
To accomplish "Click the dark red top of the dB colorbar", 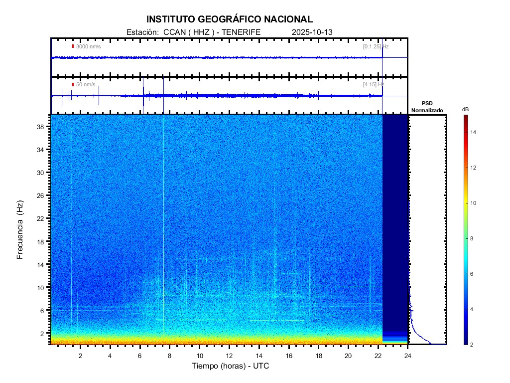I will coord(465,118).
